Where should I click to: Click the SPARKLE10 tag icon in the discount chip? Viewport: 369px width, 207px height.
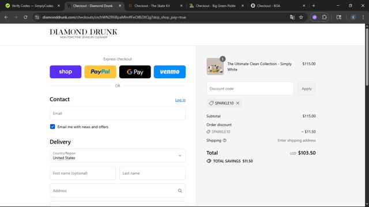coord(211,103)
